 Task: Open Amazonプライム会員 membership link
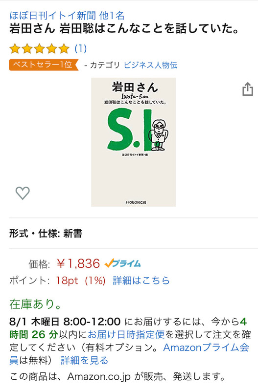click(x=129, y=353)
